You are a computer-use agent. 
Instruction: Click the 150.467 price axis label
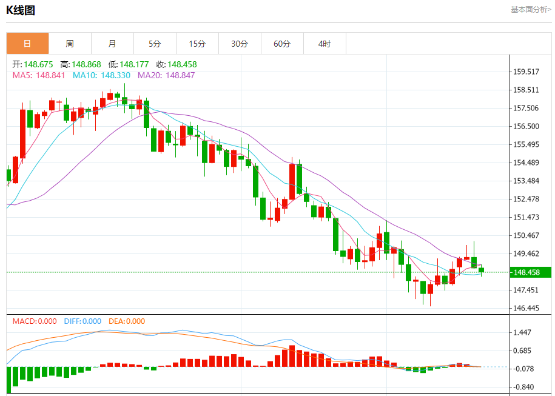click(526, 235)
